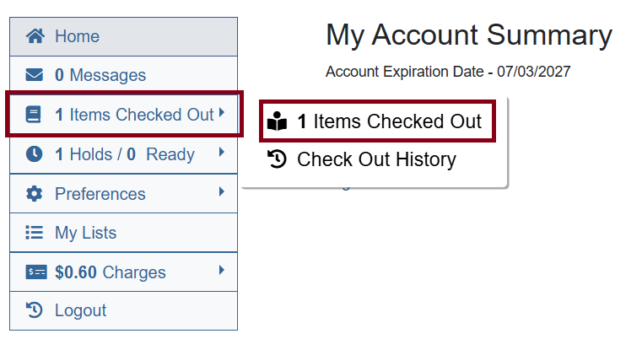Screen dimensions: 642x339
Task: Expand the Holds submenu arrow
Action: click(222, 153)
